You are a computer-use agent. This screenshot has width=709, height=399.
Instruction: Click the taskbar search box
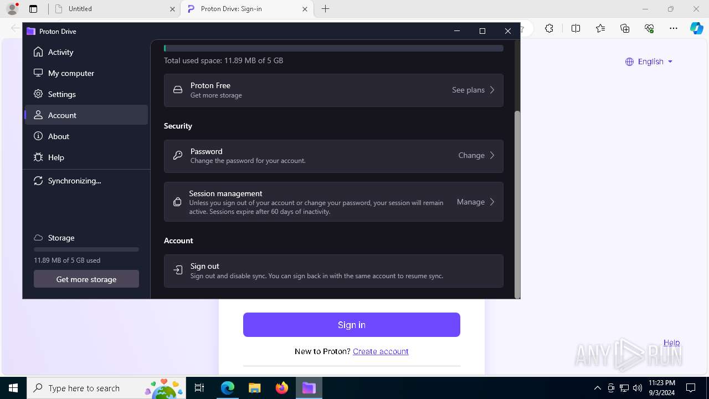107,388
